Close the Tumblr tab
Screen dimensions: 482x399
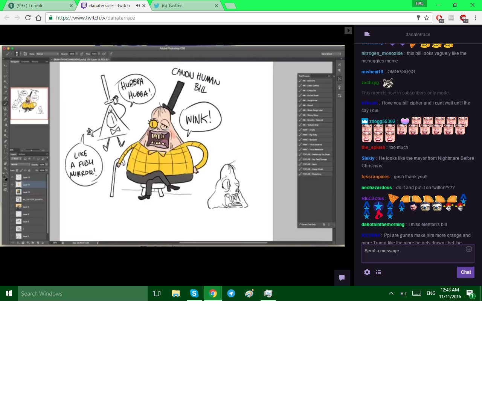point(71,6)
